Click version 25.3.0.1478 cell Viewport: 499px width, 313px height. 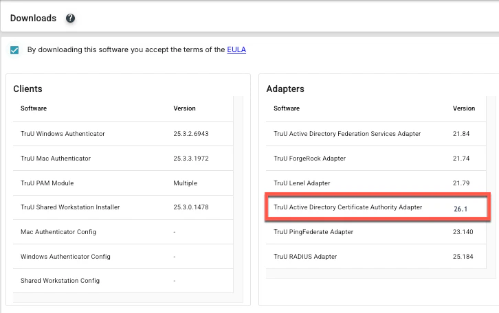(191, 207)
